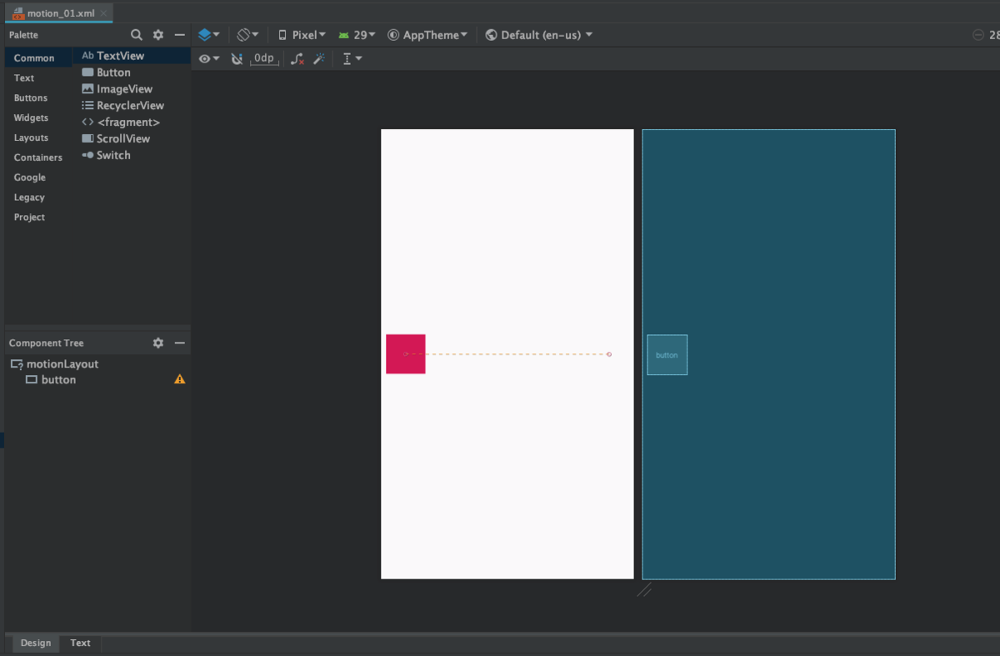Toggle autoconnect magnet icon
This screenshot has height=656, width=1000.
coord(237,58)
